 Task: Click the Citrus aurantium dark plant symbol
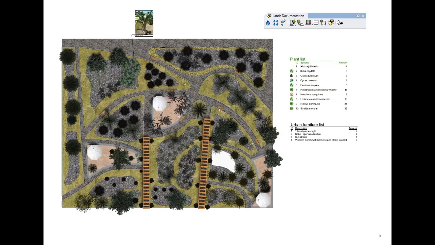click(x=292, y=76)
